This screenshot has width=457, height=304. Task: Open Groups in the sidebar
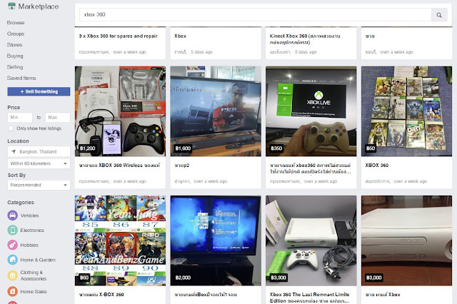click(16, 34)
